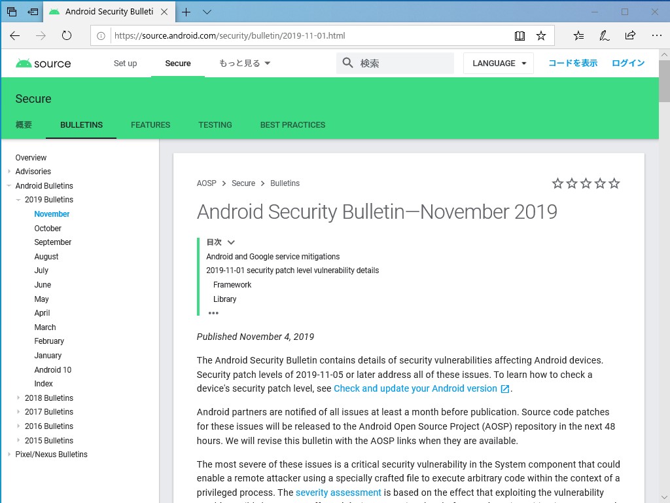Image resolution: width=670 pixels, height=503 pixels.
Task: Open the Set up menu item
Action: point(125,64)
